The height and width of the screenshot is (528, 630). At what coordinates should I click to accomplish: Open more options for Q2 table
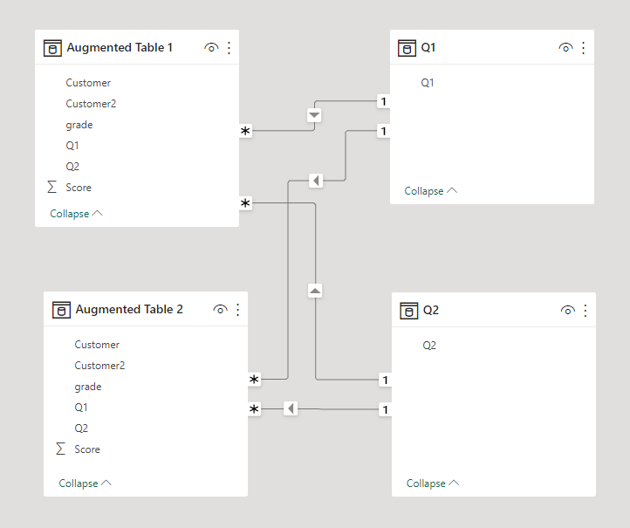[x=585, y=311]
